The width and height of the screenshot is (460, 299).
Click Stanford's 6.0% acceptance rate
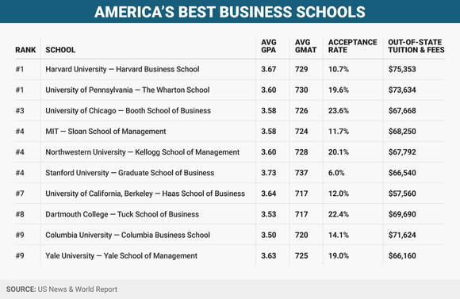[336, 173]
